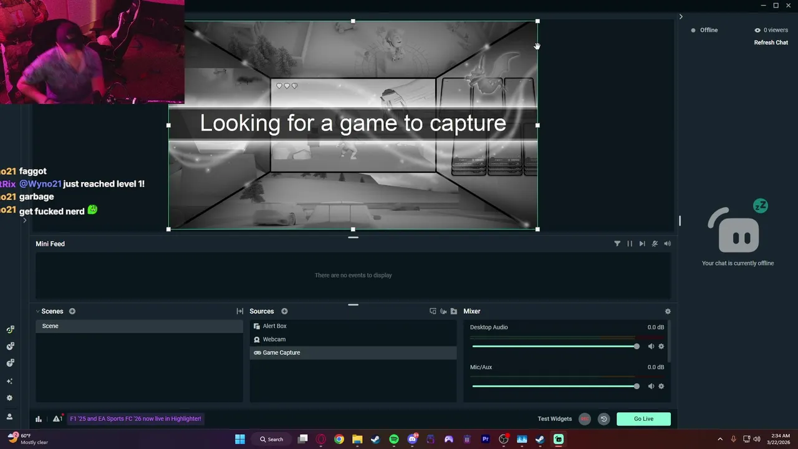
Task: Open Mic/Aux settings gear
Action: coord(661,386)
